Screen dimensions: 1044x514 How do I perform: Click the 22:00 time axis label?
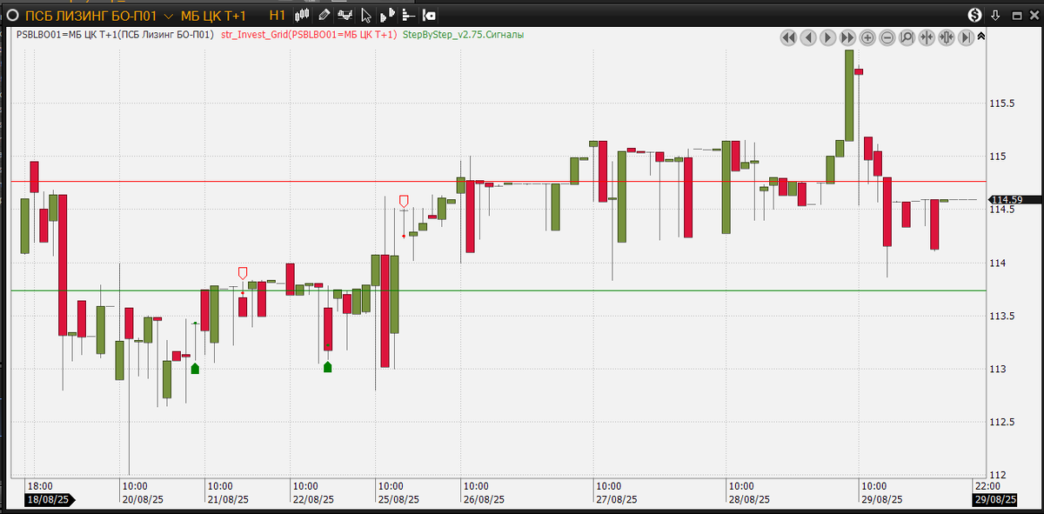[x=987, y=486]
